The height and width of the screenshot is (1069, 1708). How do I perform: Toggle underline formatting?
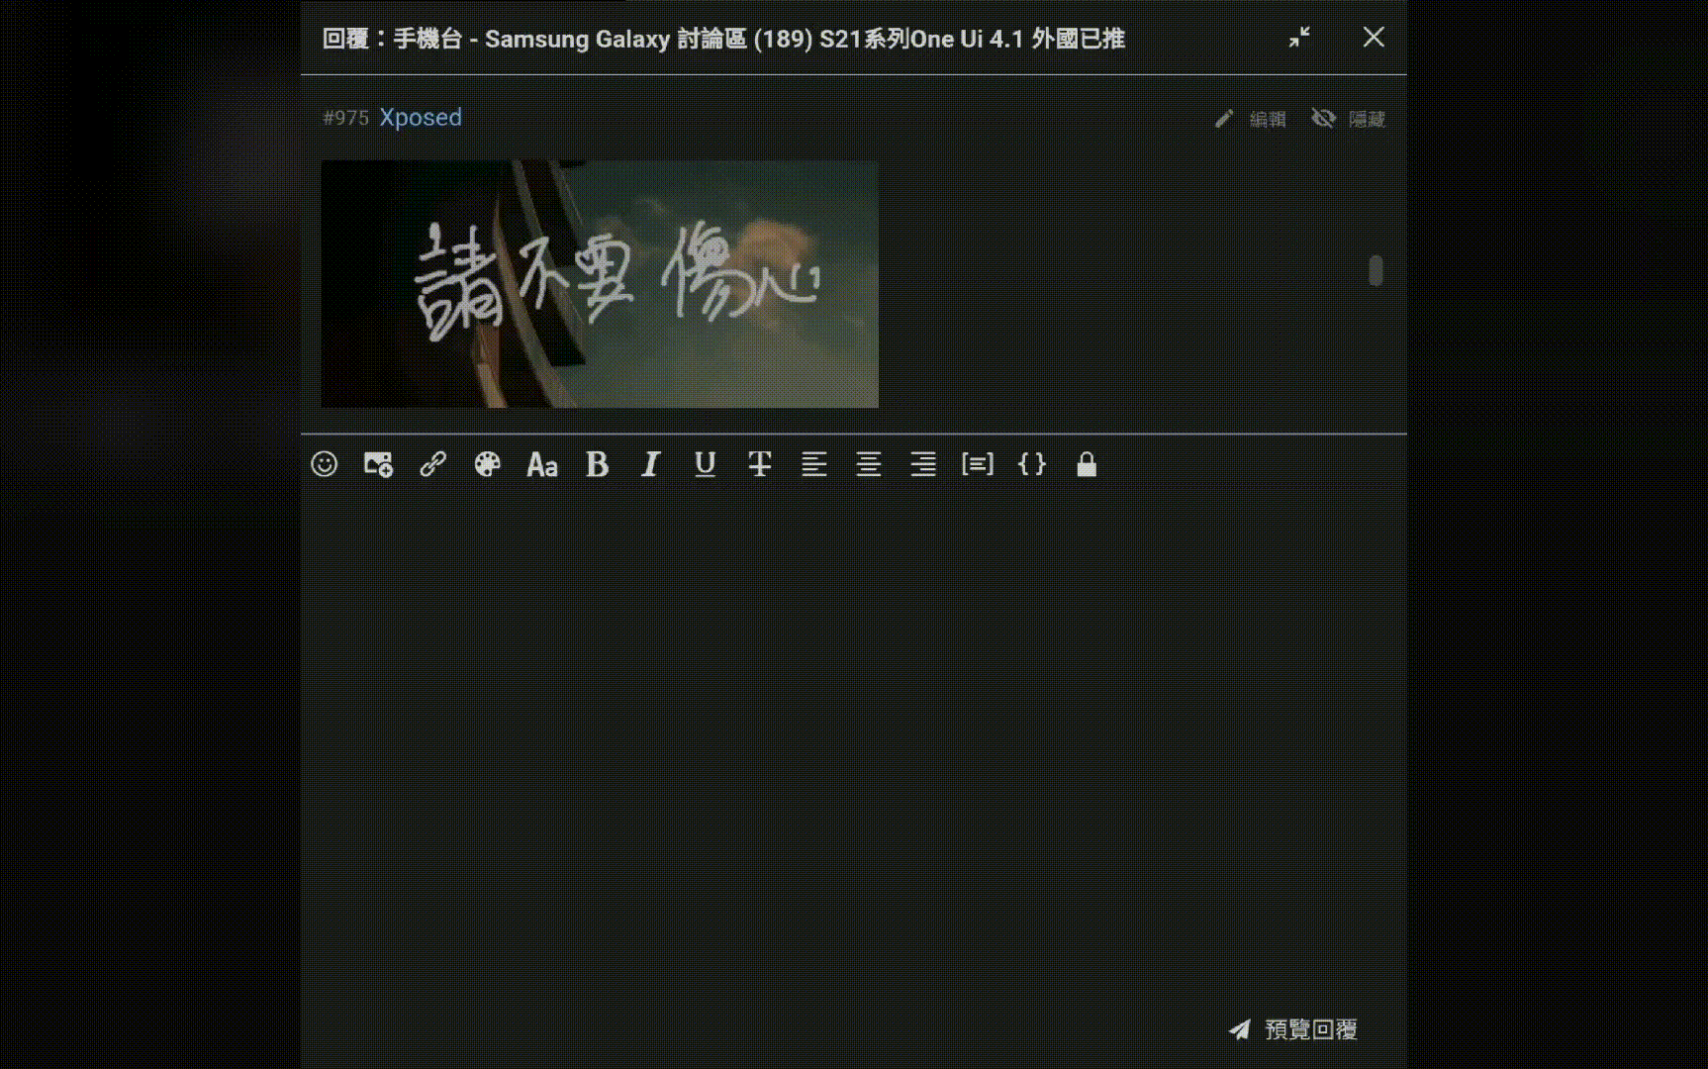click(x=705, y=464)
